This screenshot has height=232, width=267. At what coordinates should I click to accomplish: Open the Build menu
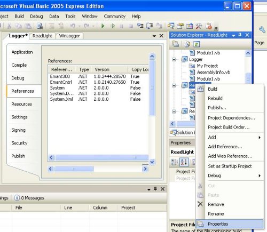click(x=19, y=17)
